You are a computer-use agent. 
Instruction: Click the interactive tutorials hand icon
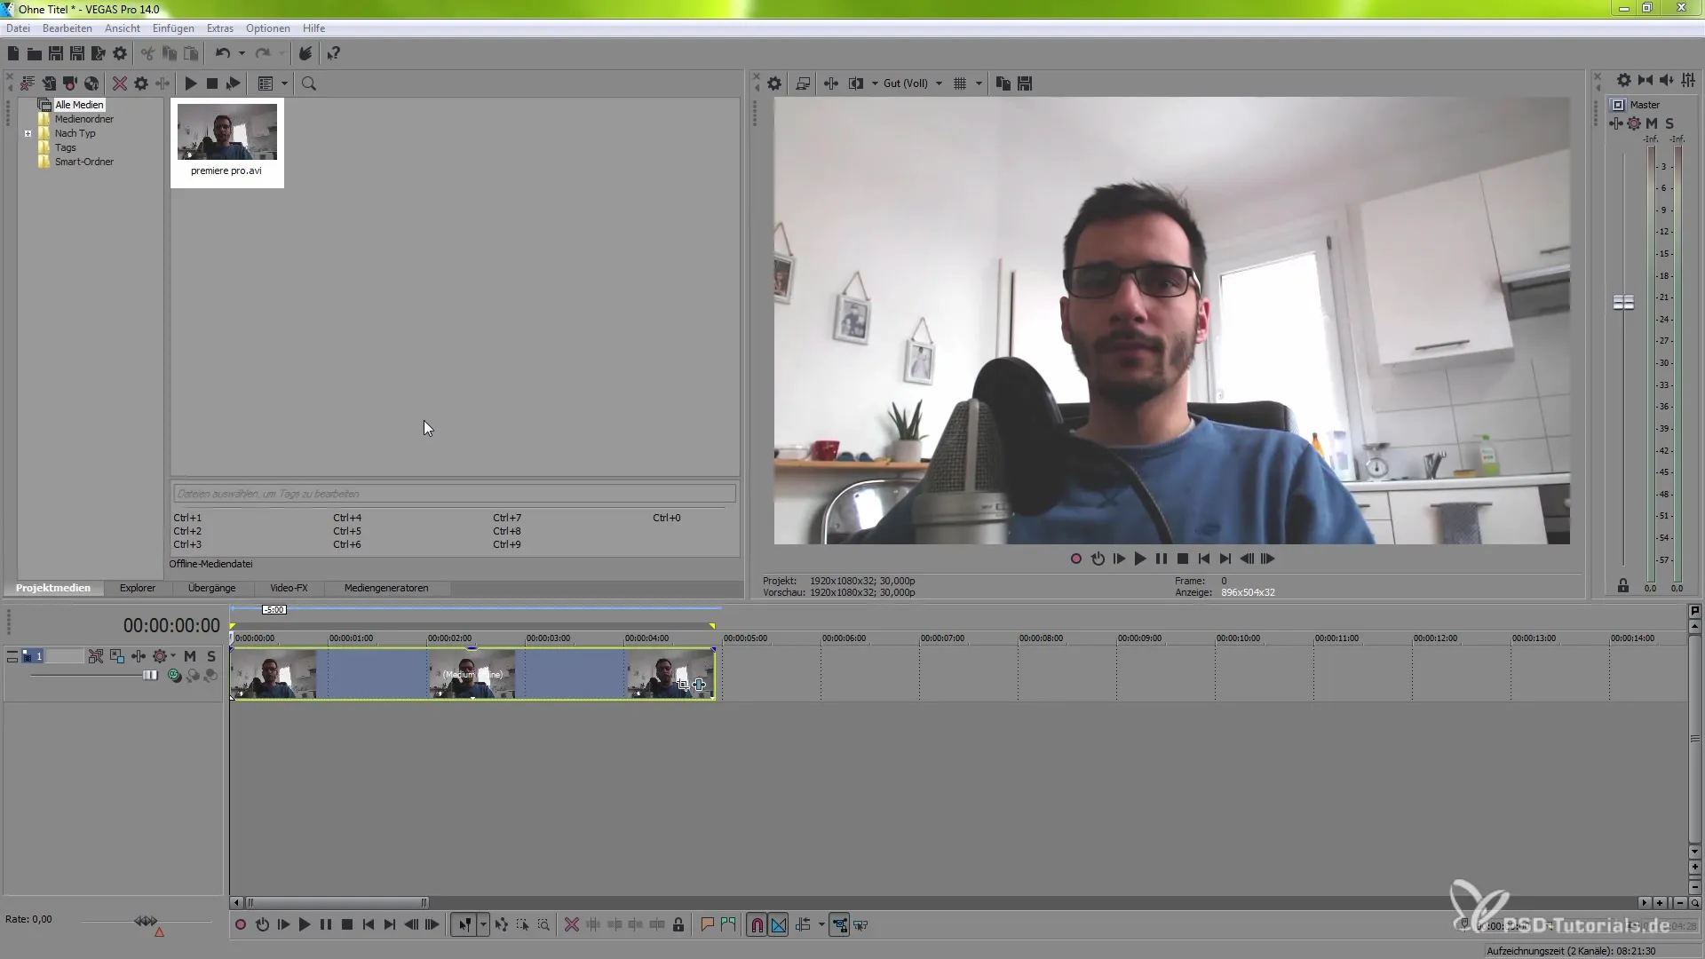(305, 54)
